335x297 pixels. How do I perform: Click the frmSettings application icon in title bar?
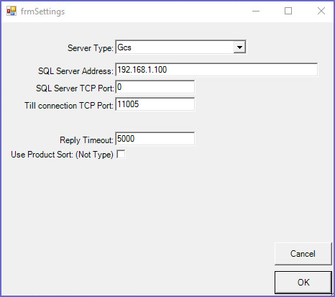(x=12, y=11)
